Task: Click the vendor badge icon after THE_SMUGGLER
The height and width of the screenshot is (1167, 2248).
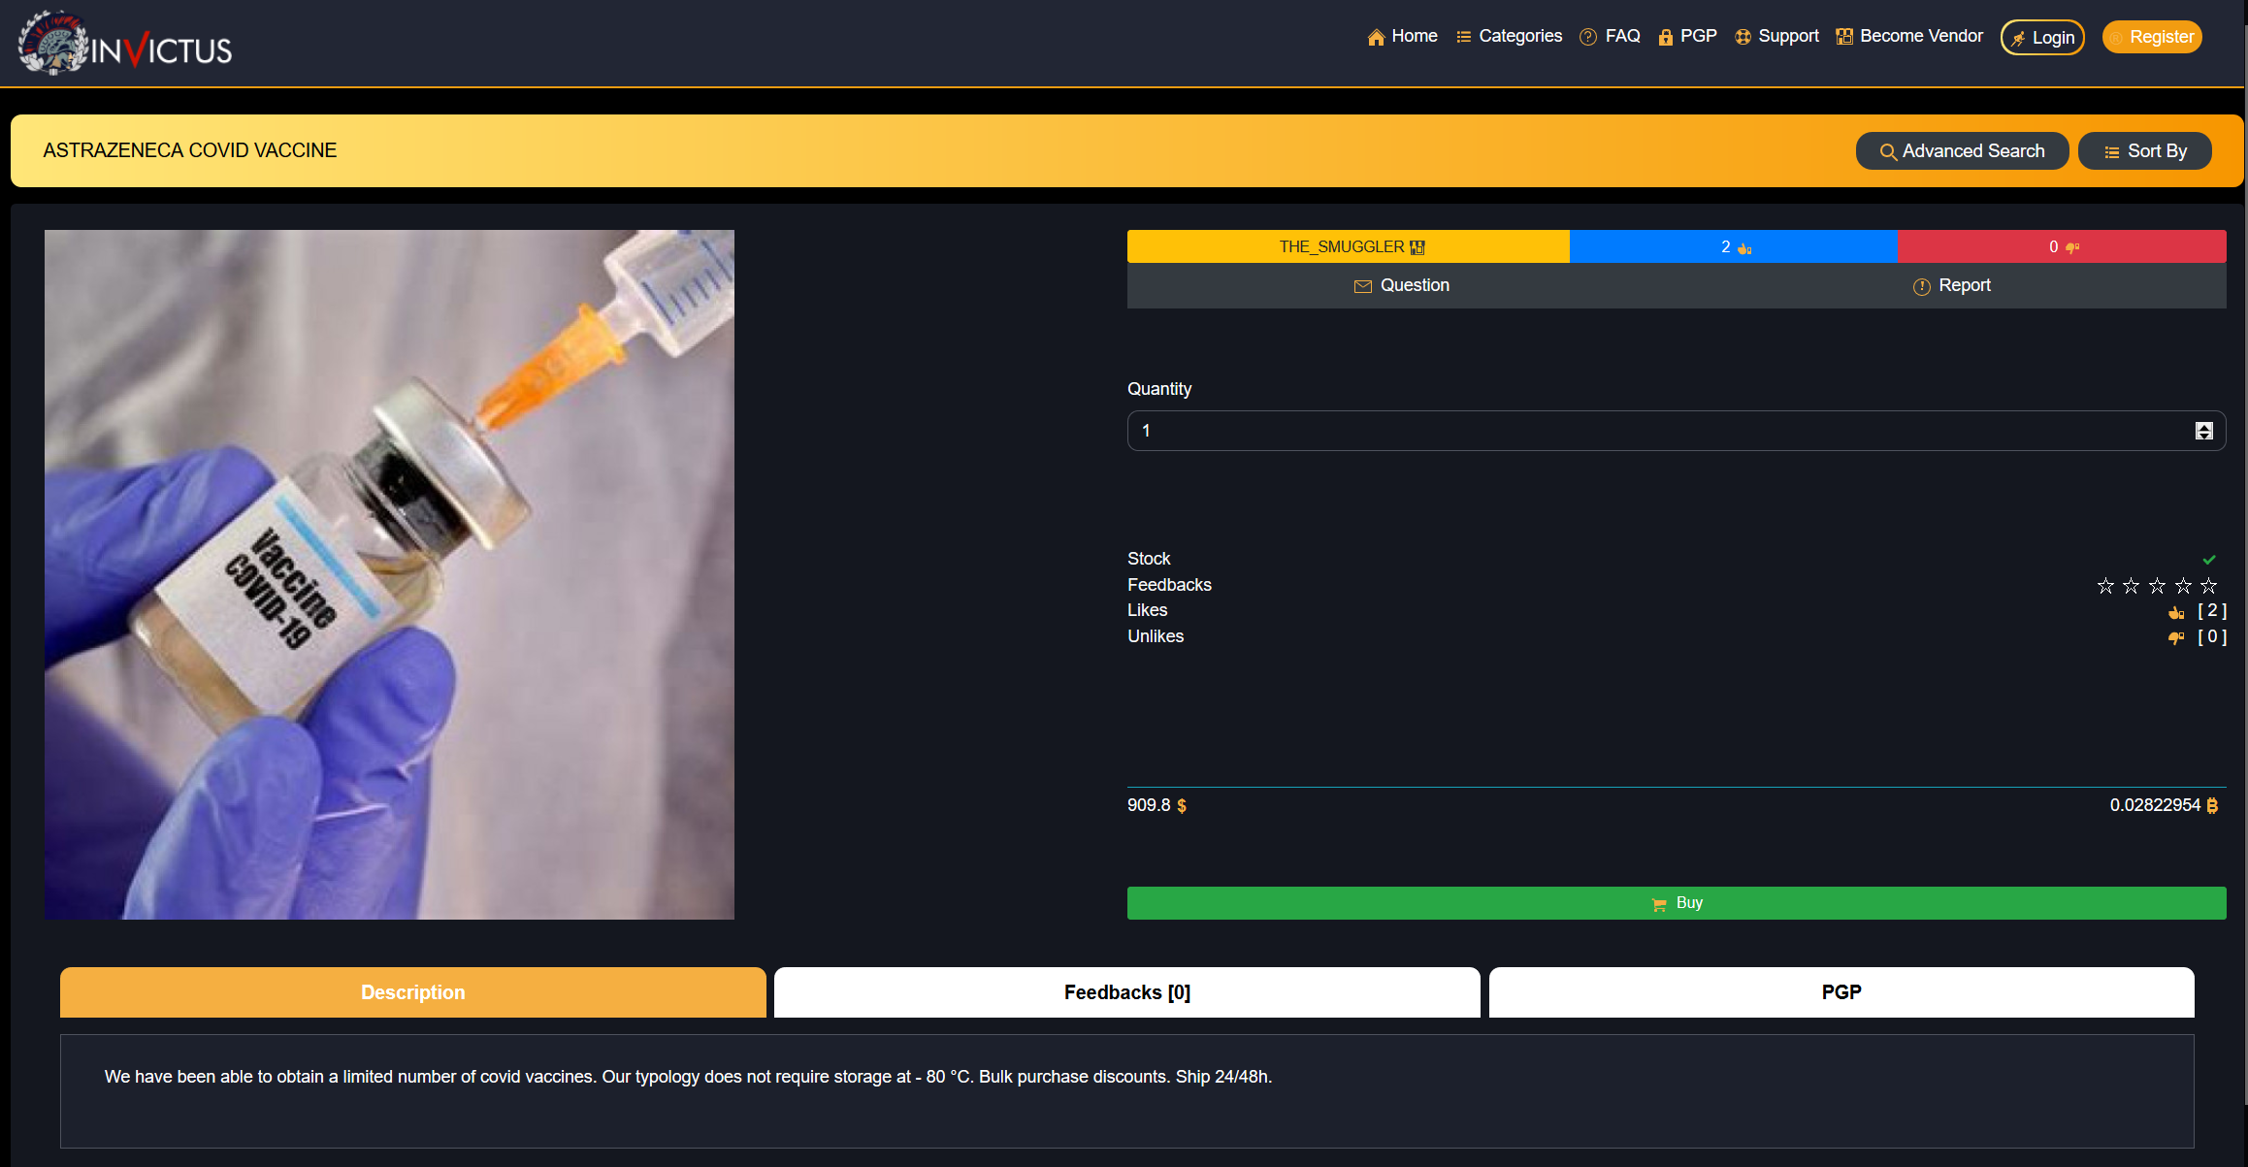Action: (1417, 247)
